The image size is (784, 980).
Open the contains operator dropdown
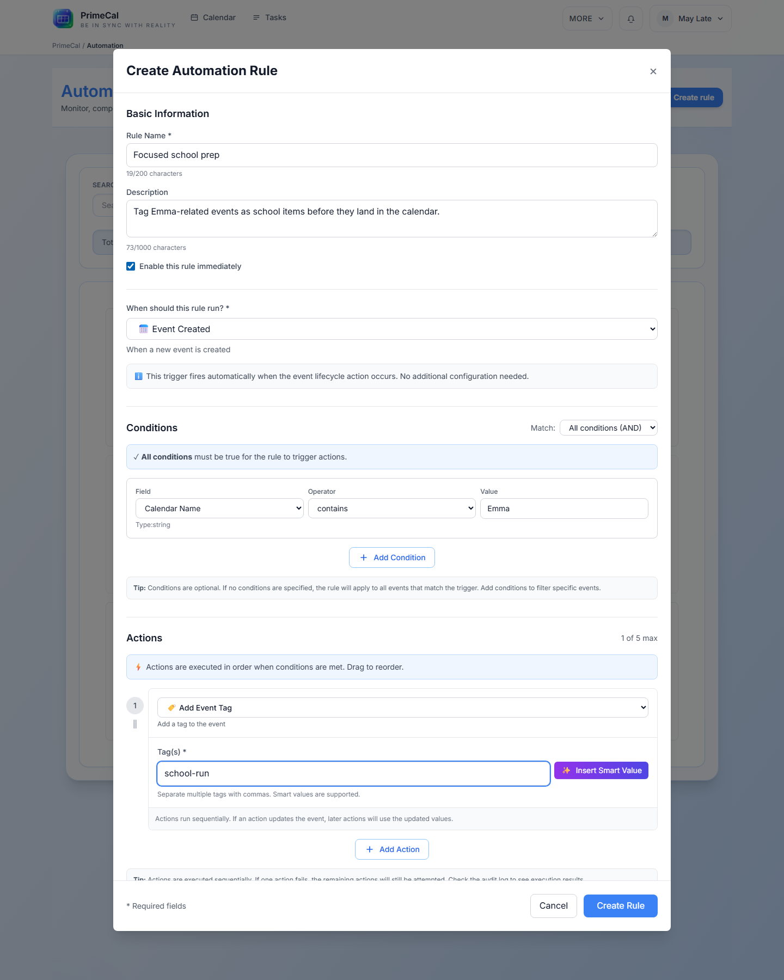[x=391, y=508]
